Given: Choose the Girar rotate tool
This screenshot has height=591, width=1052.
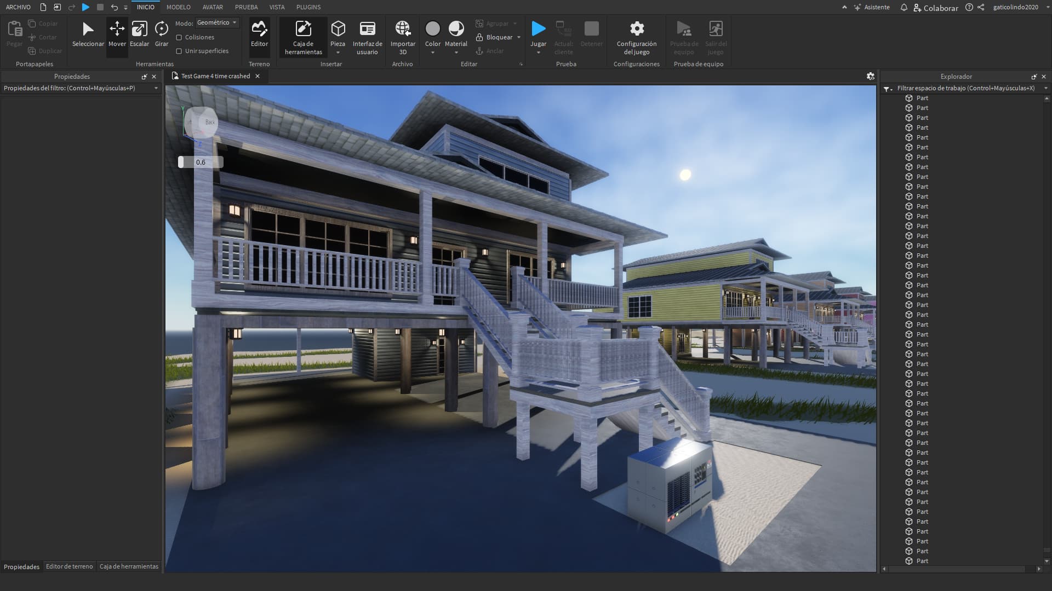Looking at the screenshot, I should pyautogui.click(x=162, y=35).
